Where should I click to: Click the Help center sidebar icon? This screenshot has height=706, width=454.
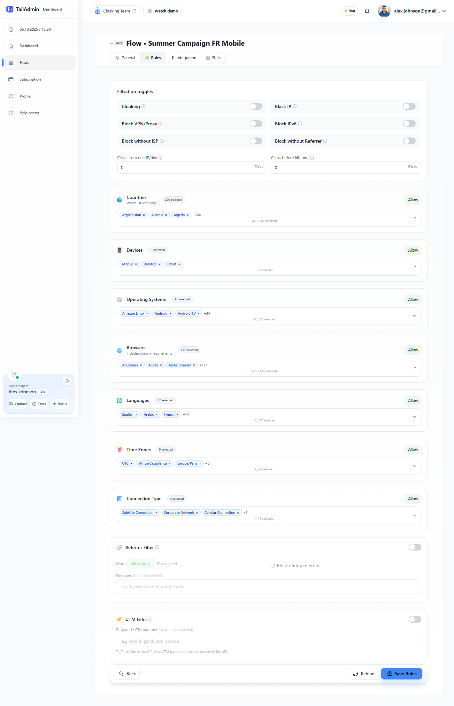click(11, 113)
